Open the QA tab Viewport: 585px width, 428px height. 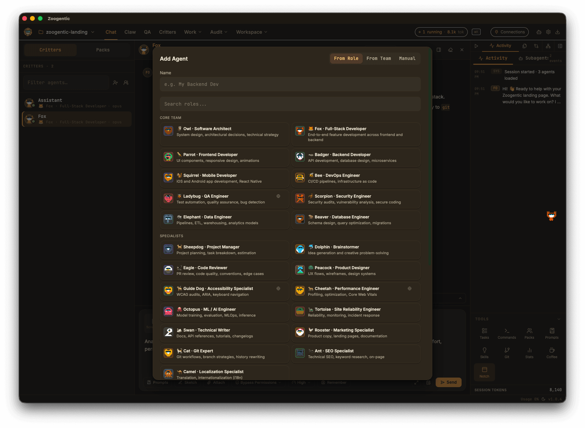coord(147,32)
